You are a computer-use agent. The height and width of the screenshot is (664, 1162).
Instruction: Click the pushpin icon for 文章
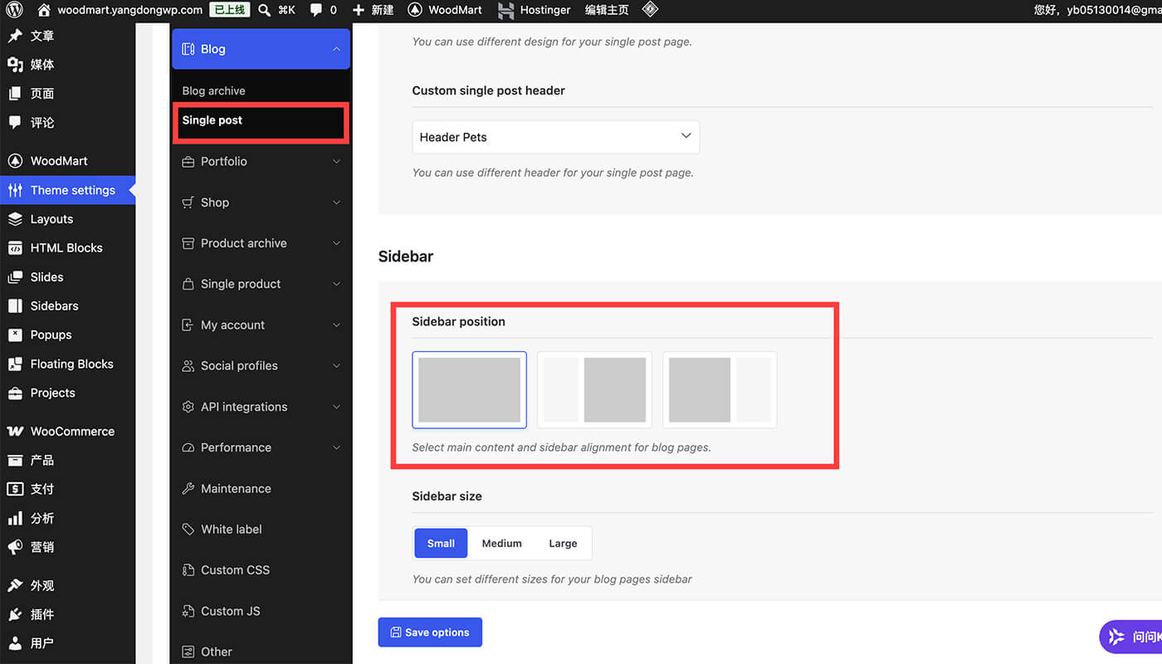(x=15, y=36)
